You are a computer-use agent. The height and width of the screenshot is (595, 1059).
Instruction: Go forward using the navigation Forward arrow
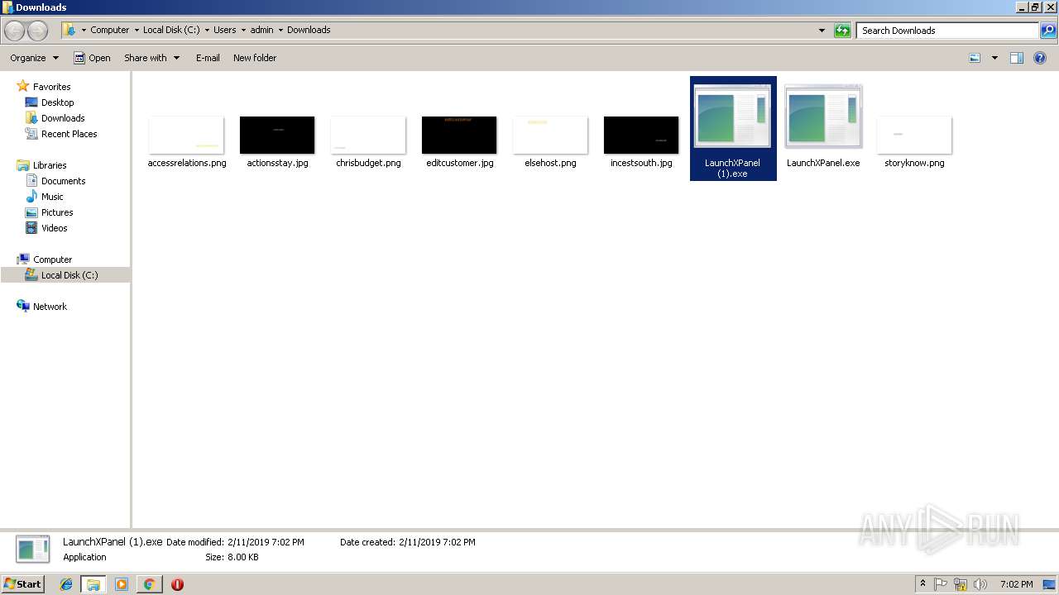[x=38, y=31]
